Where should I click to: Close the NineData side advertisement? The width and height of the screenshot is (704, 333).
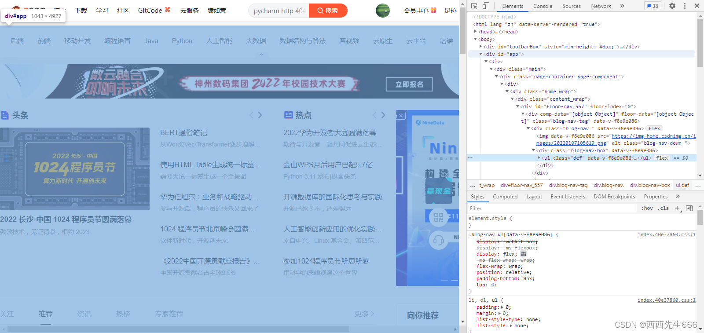tap(401, 116)
